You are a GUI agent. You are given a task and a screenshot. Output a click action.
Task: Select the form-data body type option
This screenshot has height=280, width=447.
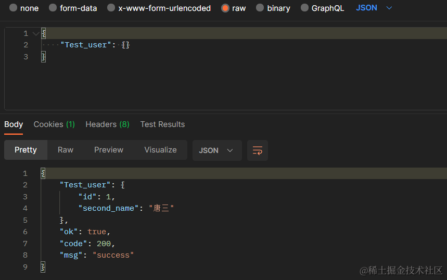[x=53, y=8]
